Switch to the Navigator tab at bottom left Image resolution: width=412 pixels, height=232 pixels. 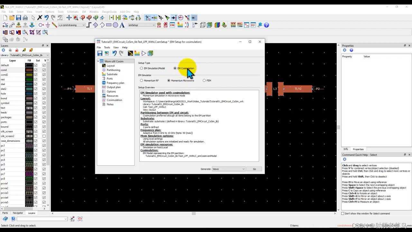18,213
